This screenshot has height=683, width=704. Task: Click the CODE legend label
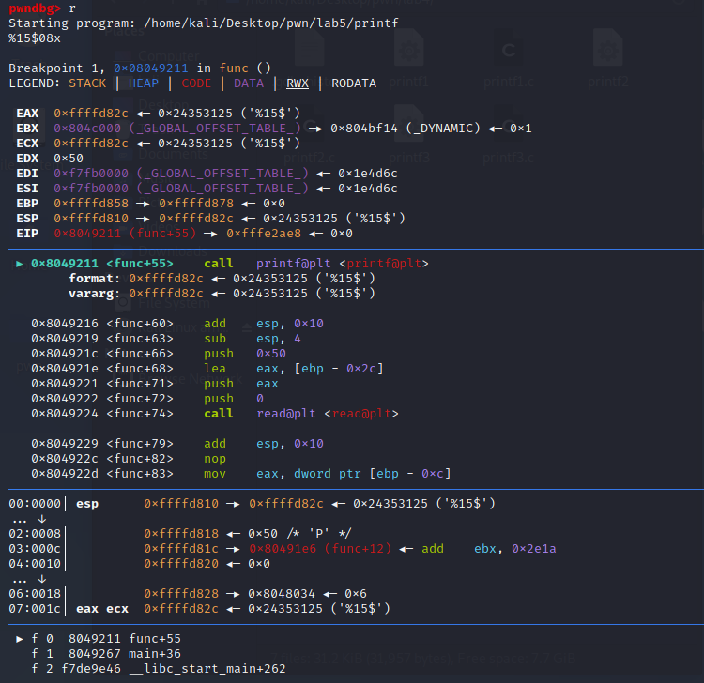tap(196, 83)
